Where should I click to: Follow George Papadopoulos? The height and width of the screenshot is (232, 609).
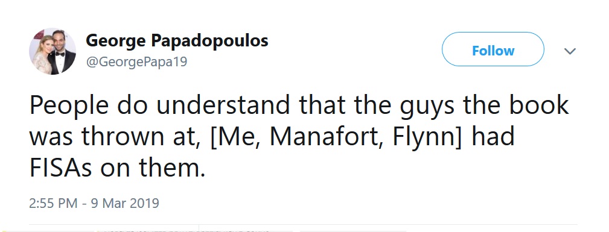[x=493, y=49]
